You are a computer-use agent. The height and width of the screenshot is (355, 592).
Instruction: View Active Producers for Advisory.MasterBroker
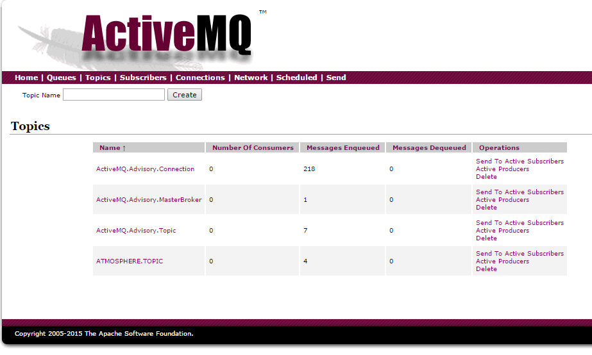(502, 199)
